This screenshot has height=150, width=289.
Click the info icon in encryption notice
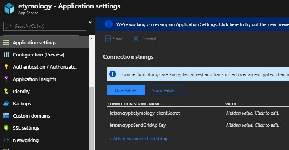(113, 74)
